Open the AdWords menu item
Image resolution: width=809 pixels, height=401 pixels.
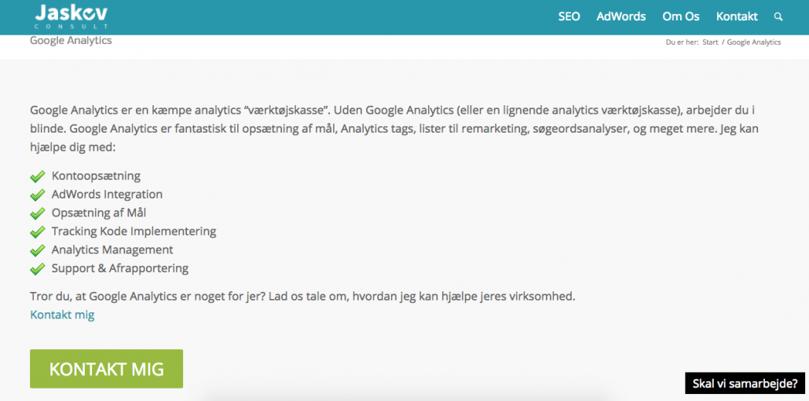(620, 16)
